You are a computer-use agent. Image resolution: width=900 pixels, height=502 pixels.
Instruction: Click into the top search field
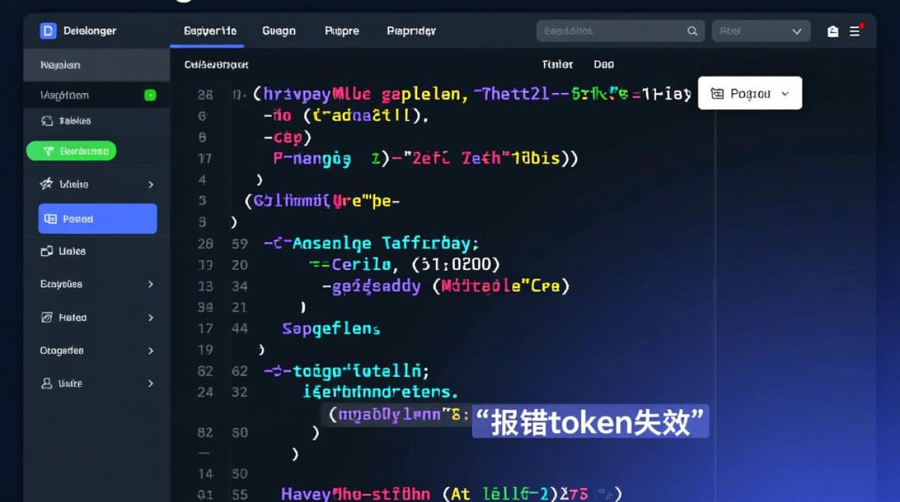(620, 31)
